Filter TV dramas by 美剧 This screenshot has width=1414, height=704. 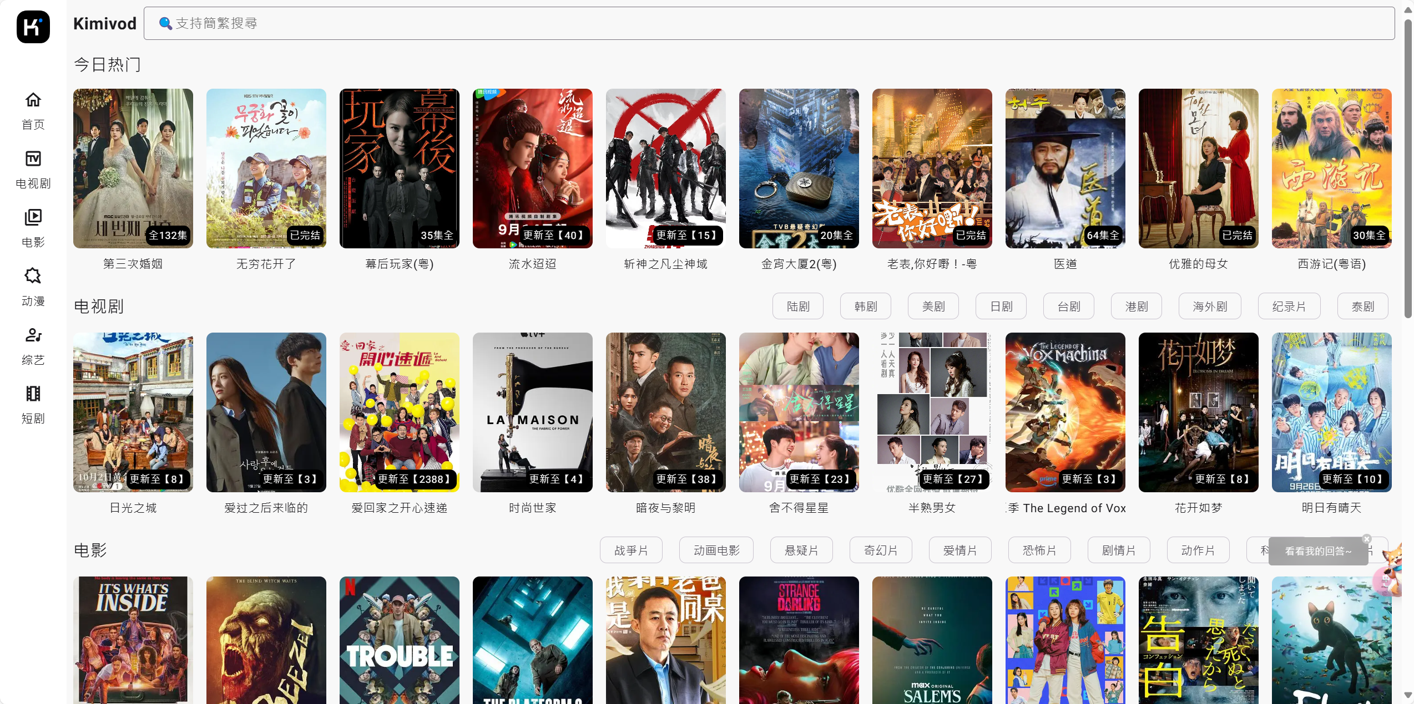pyautogui.click(x=933, y=307)
